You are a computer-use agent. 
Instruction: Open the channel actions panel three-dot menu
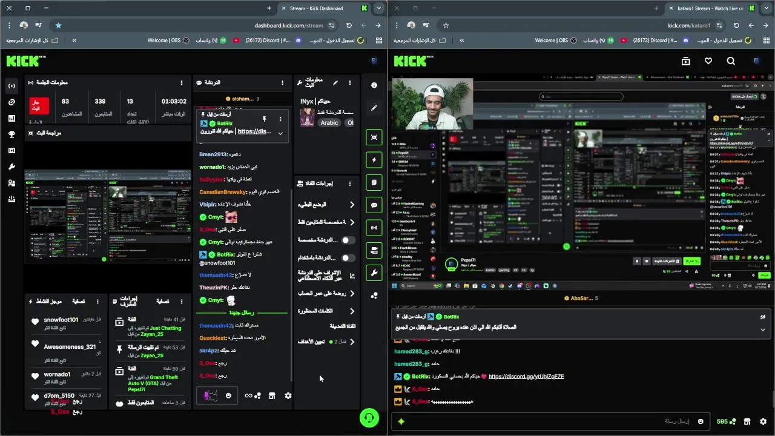(x=349, y=183)
